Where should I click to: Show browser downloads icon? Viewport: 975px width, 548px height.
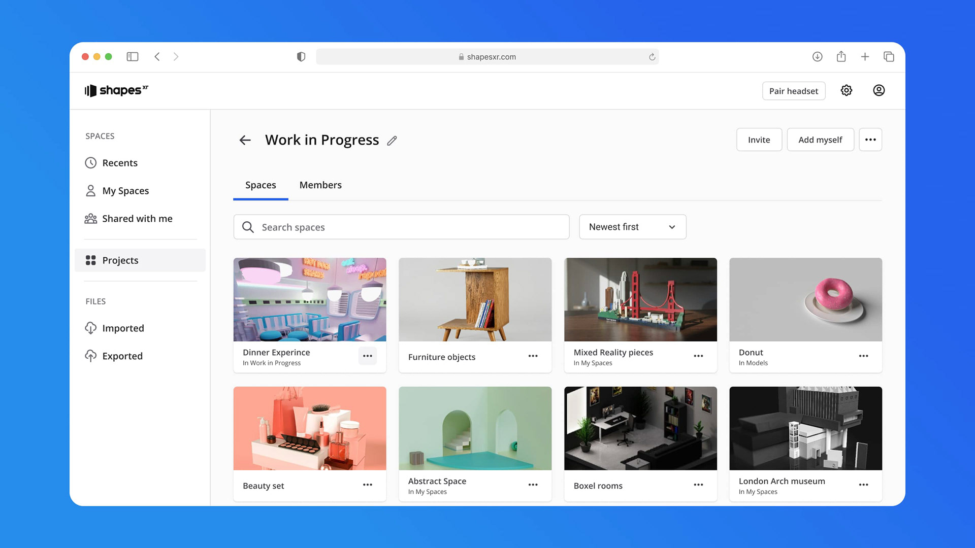tap(817, 57)
